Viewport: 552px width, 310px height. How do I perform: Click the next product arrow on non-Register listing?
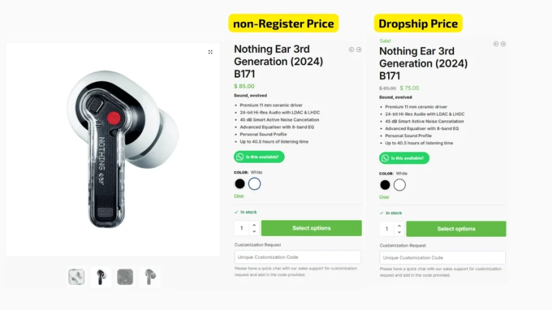(x=359, y=49)
